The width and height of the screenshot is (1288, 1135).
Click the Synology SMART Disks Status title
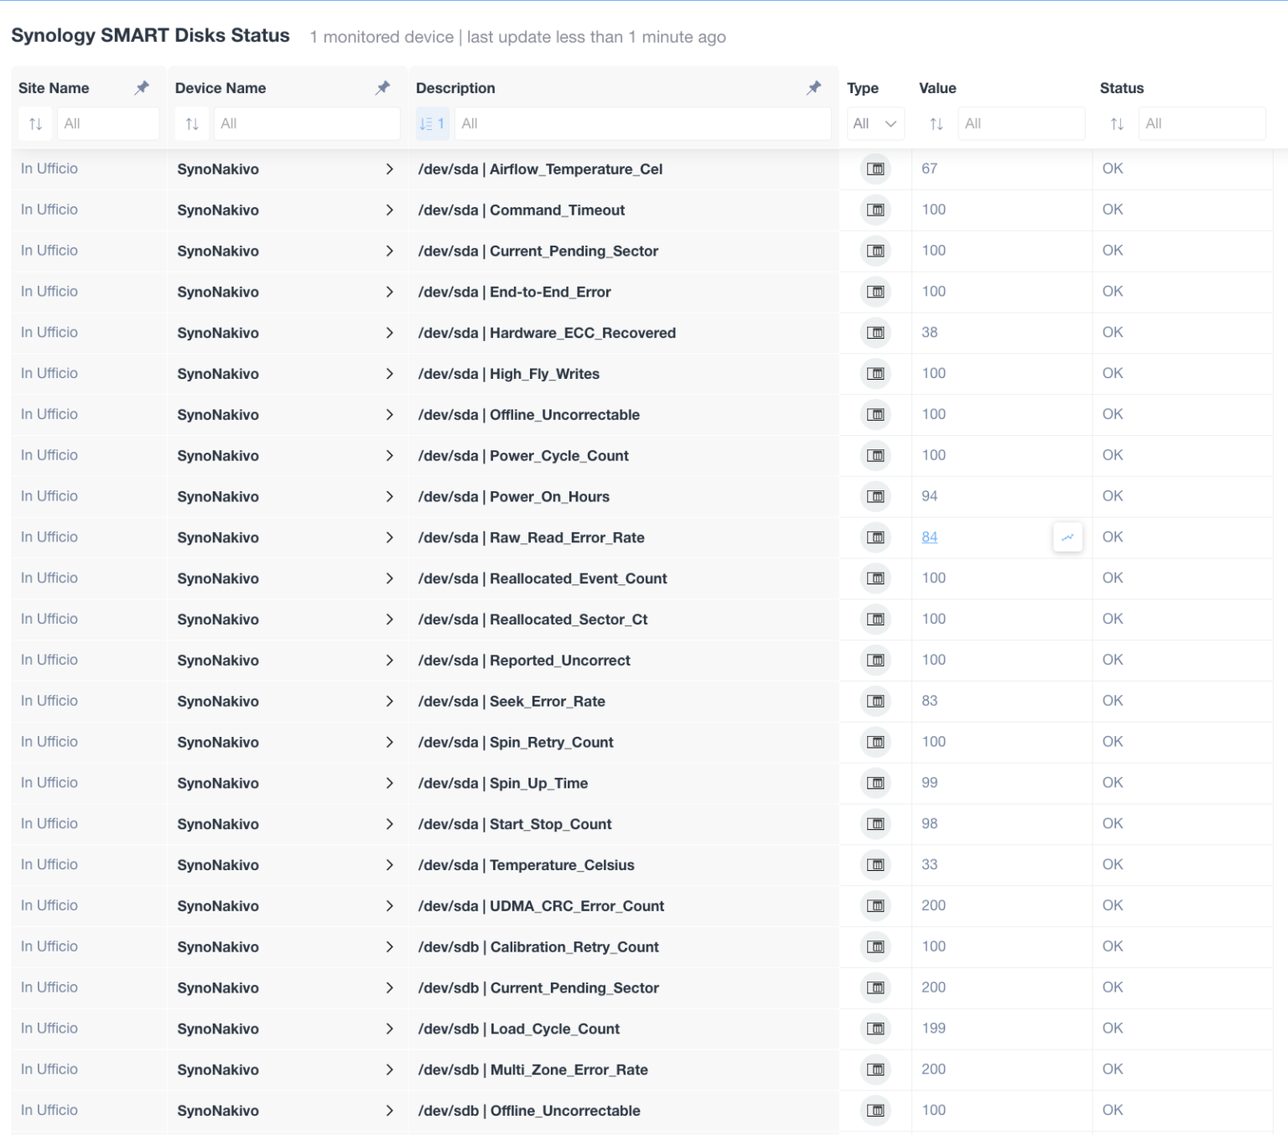[150, 35]
